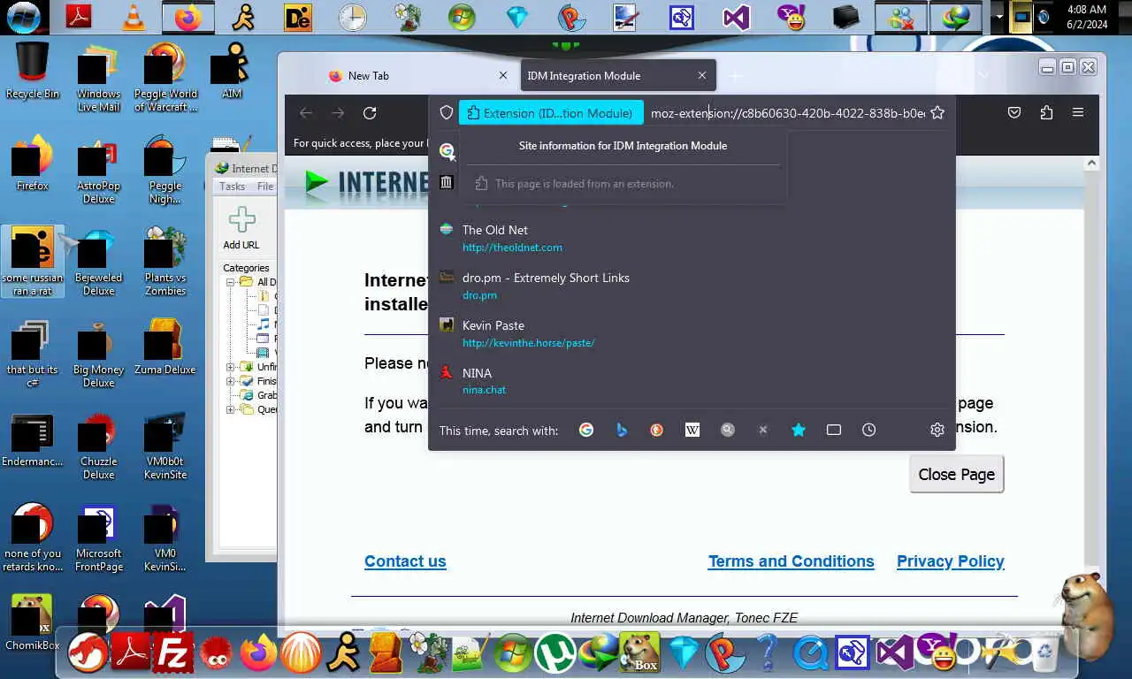
Task: Close the IDM Integration Module tab
Action: click(x=702, y=75)
